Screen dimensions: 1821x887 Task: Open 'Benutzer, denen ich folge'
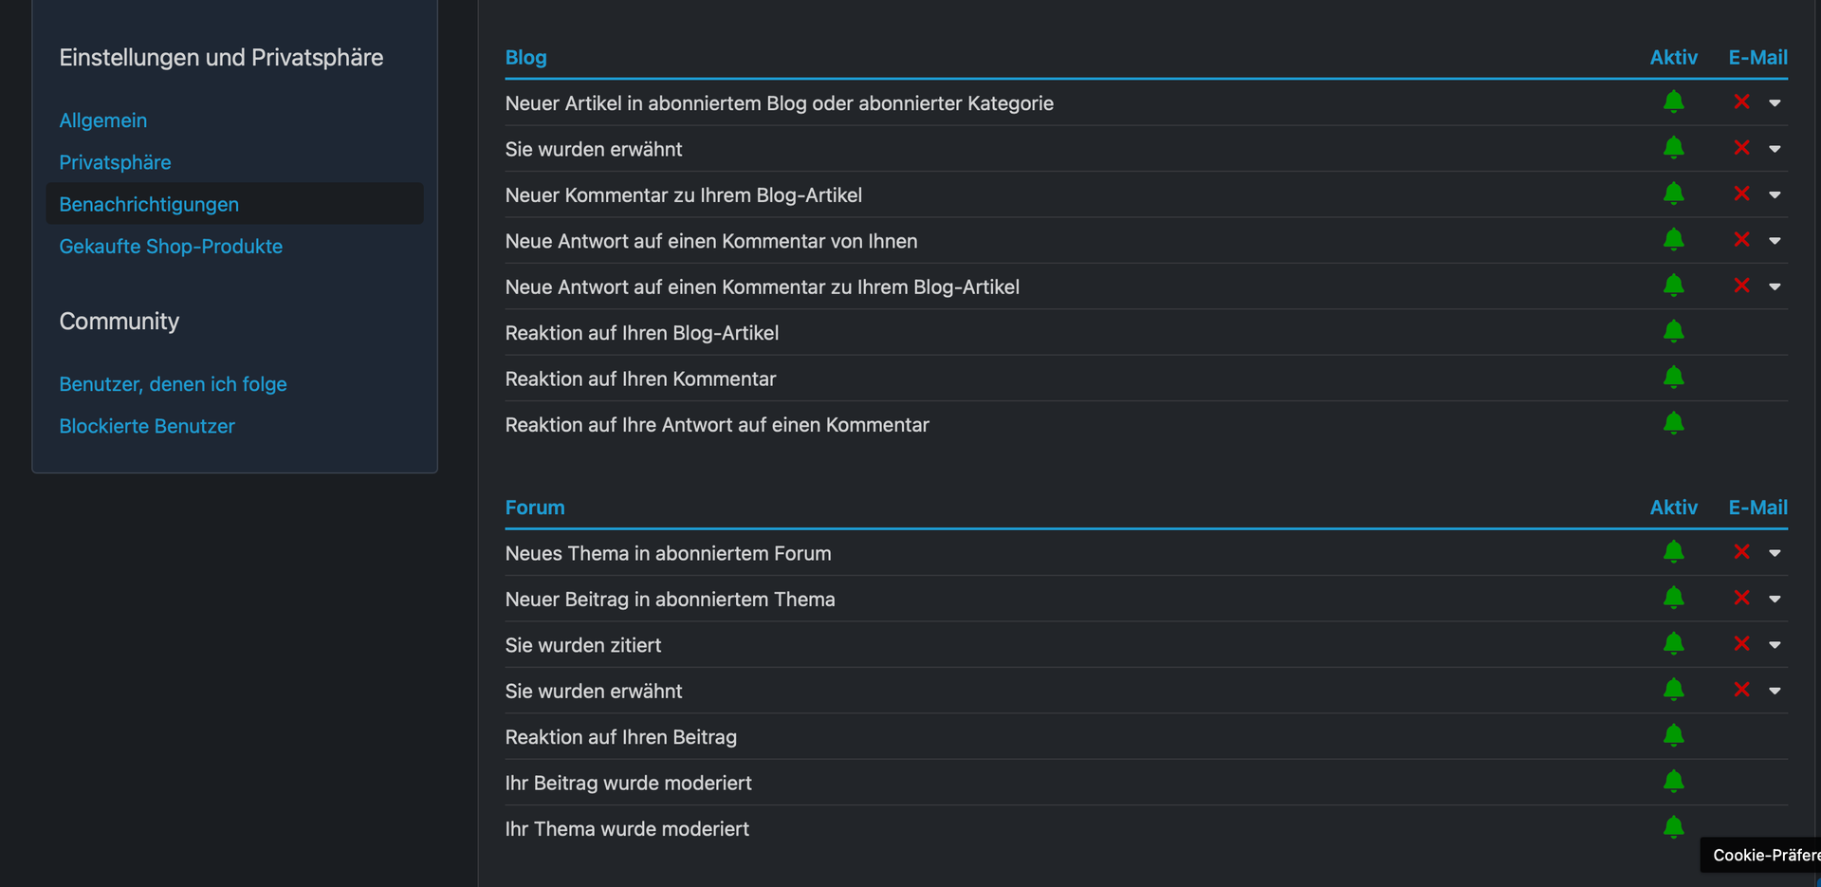[173, 384]
